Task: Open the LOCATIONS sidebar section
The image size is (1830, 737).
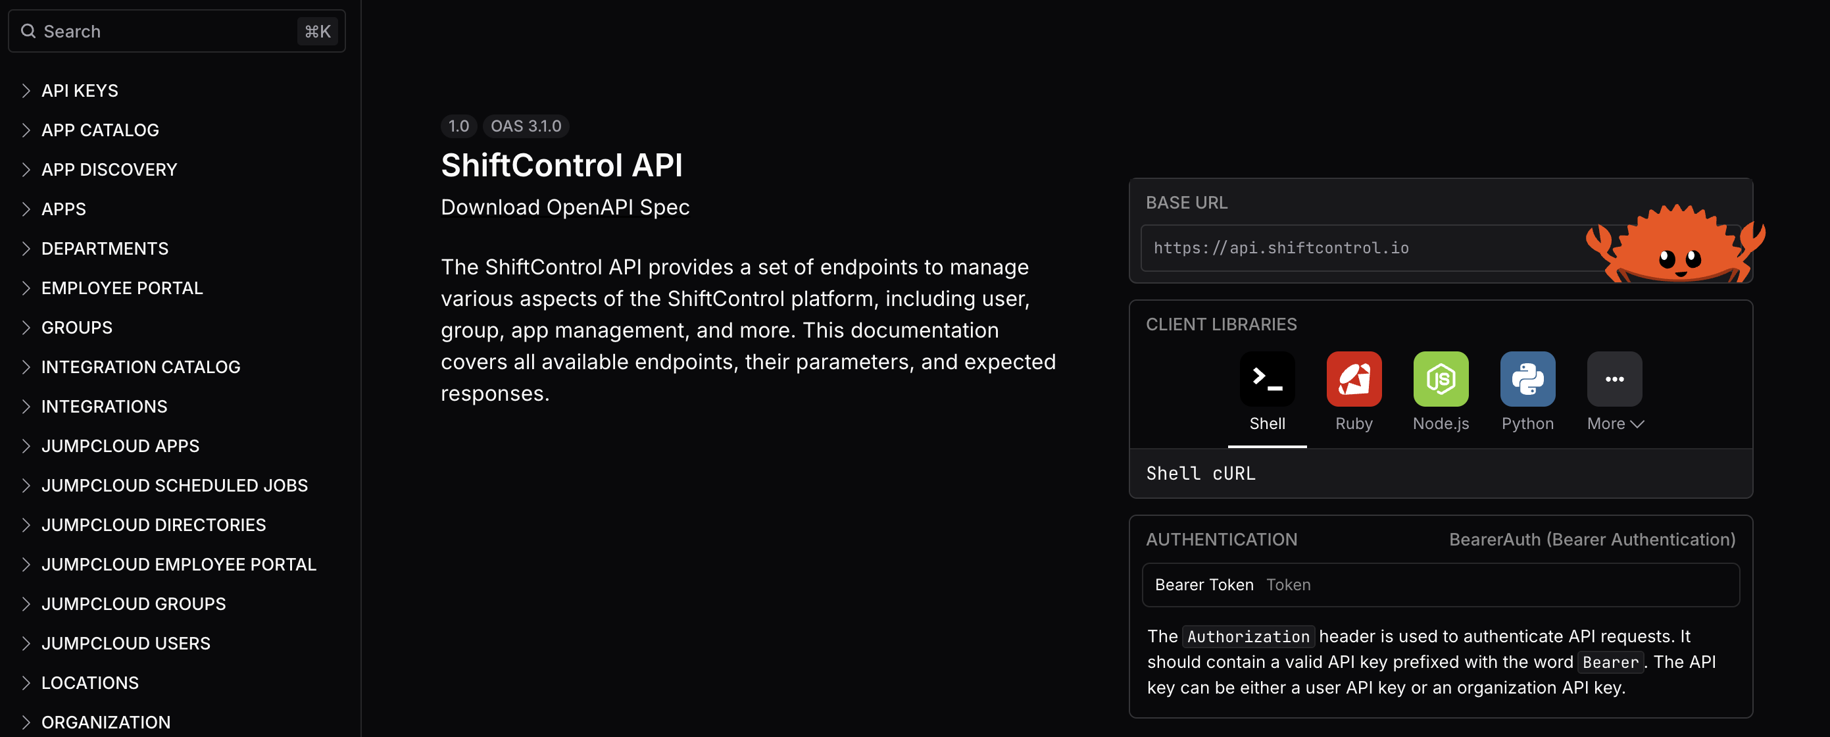Action: point(90,682)
